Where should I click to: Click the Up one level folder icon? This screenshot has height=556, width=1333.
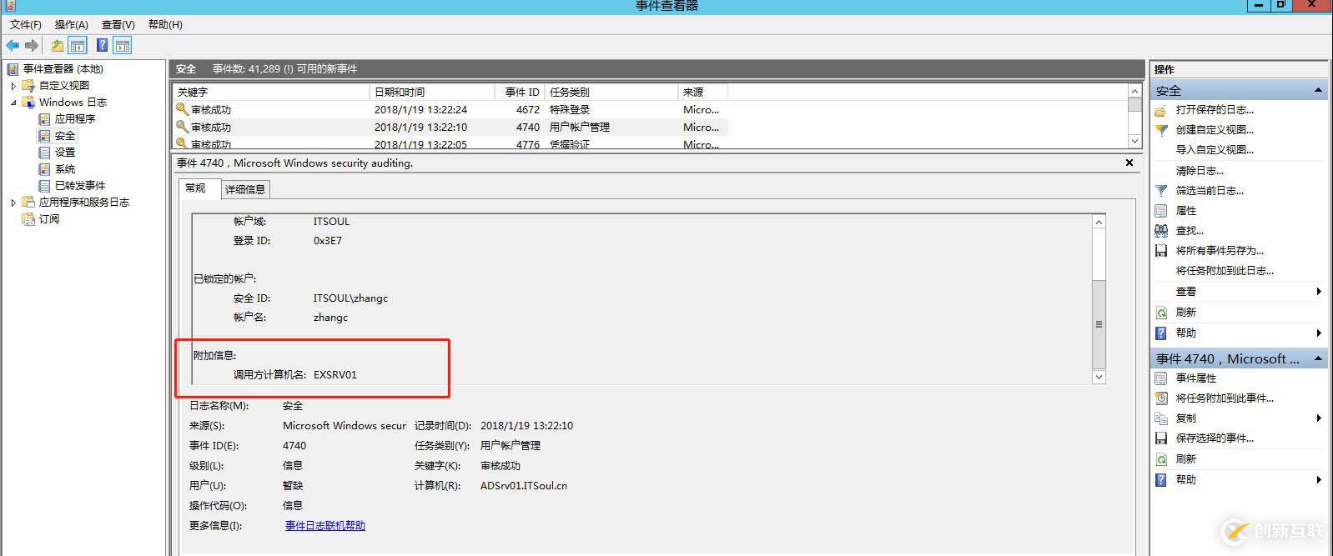tap(58, 46)
